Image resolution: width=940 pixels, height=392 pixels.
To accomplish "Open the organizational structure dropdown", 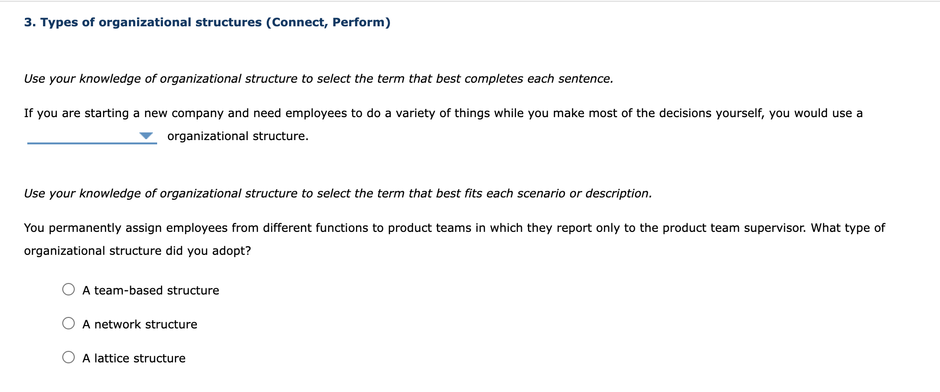I will 145,136.
